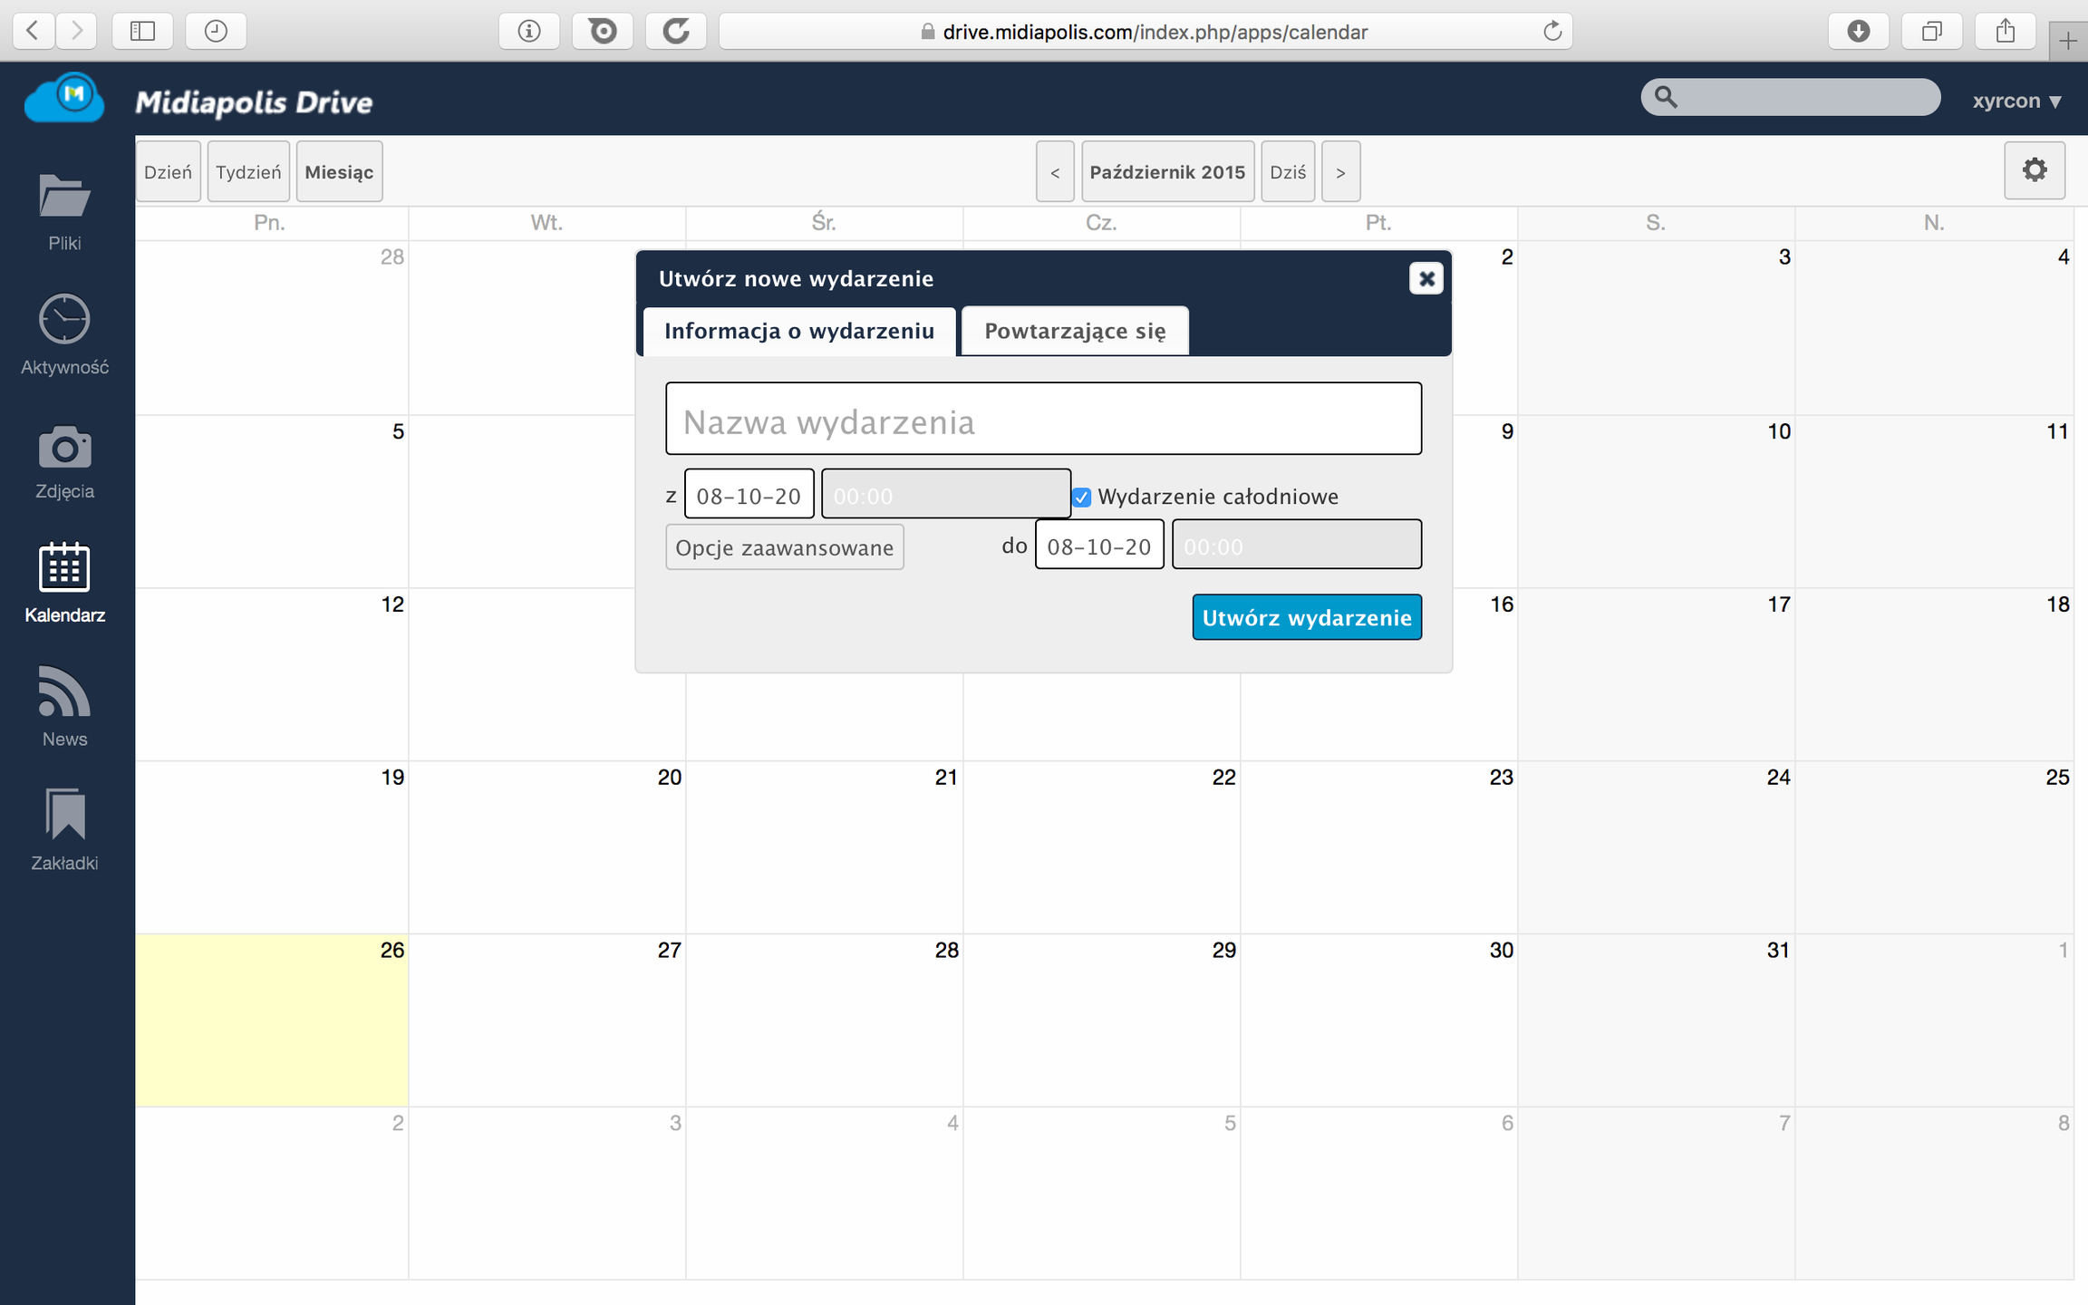Go to next month arrow
Viewport: 2088px width, 1305px height.
click(x=1340, y=172)
